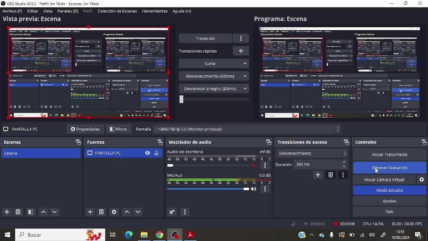
Task: Unmute Audio del escritorio speaker icon
Action: 253,165
